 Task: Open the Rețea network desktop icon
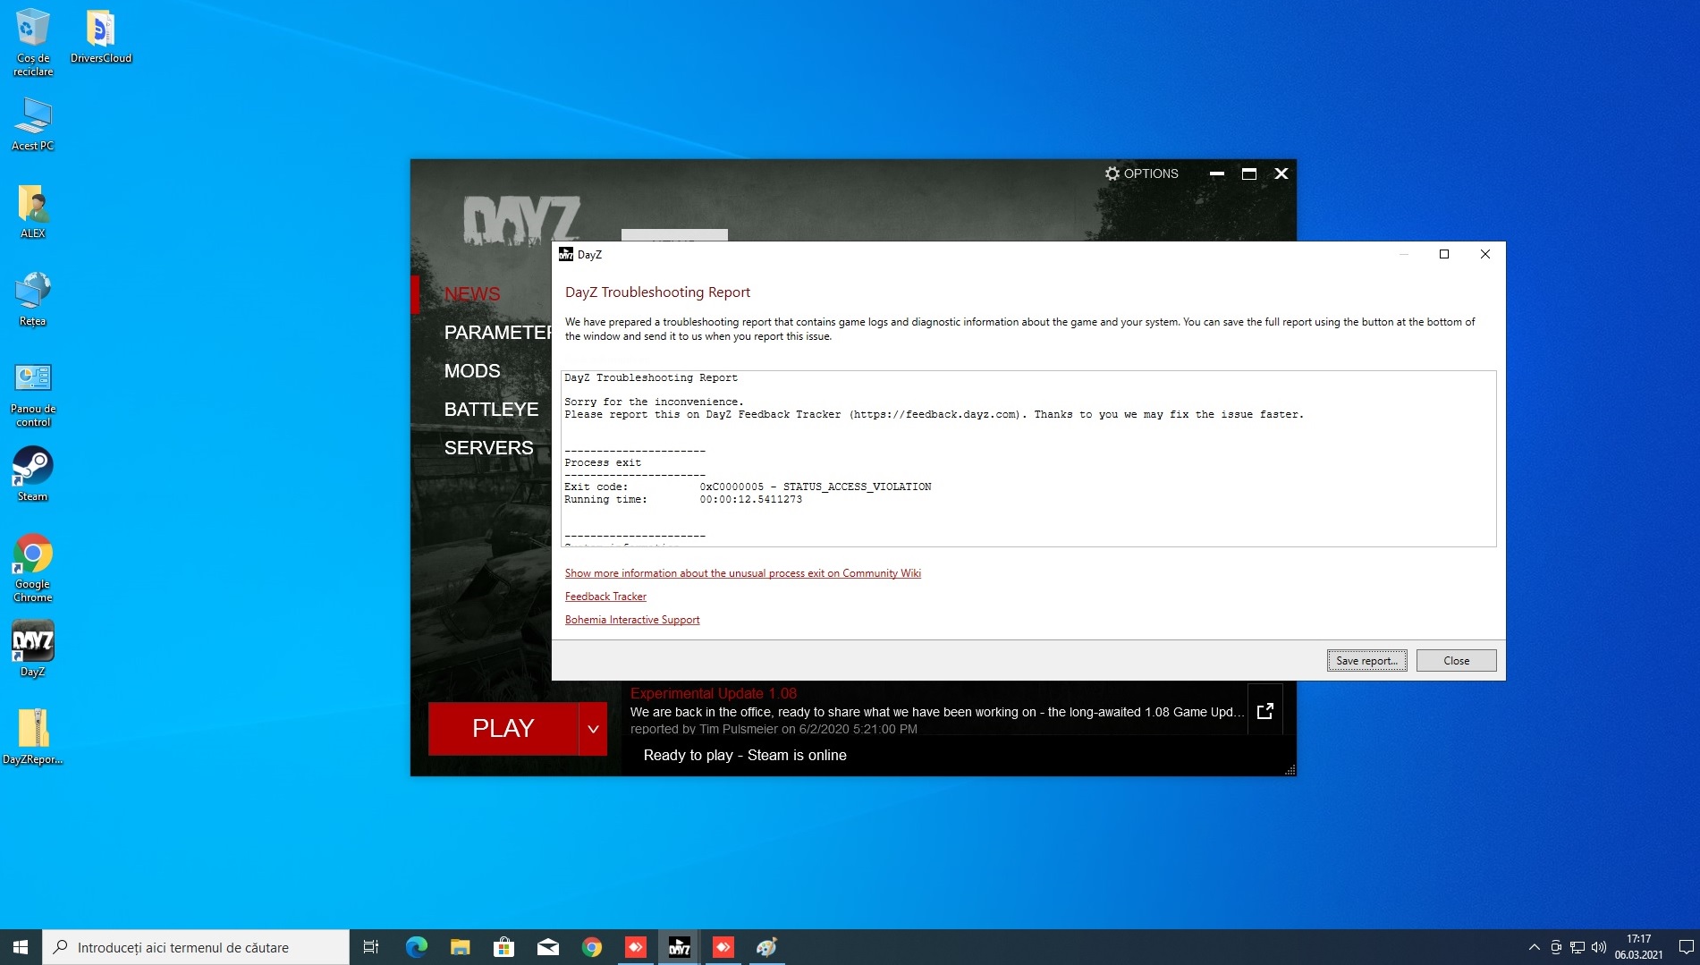click(33, 300)
